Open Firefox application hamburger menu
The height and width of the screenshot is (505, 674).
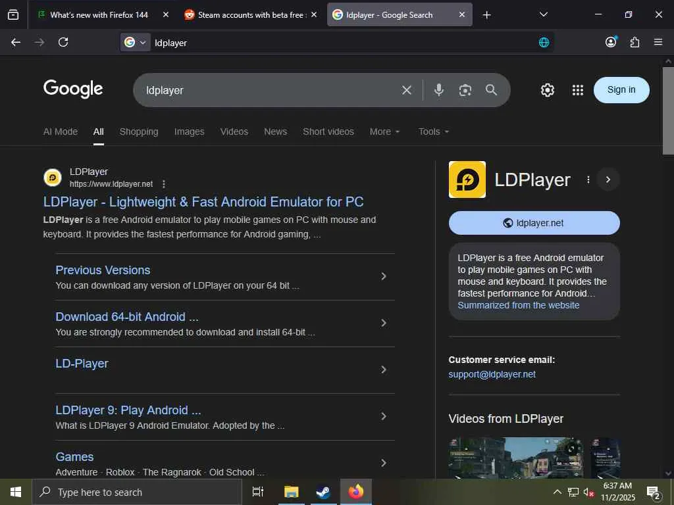click(x=658, y=41)
